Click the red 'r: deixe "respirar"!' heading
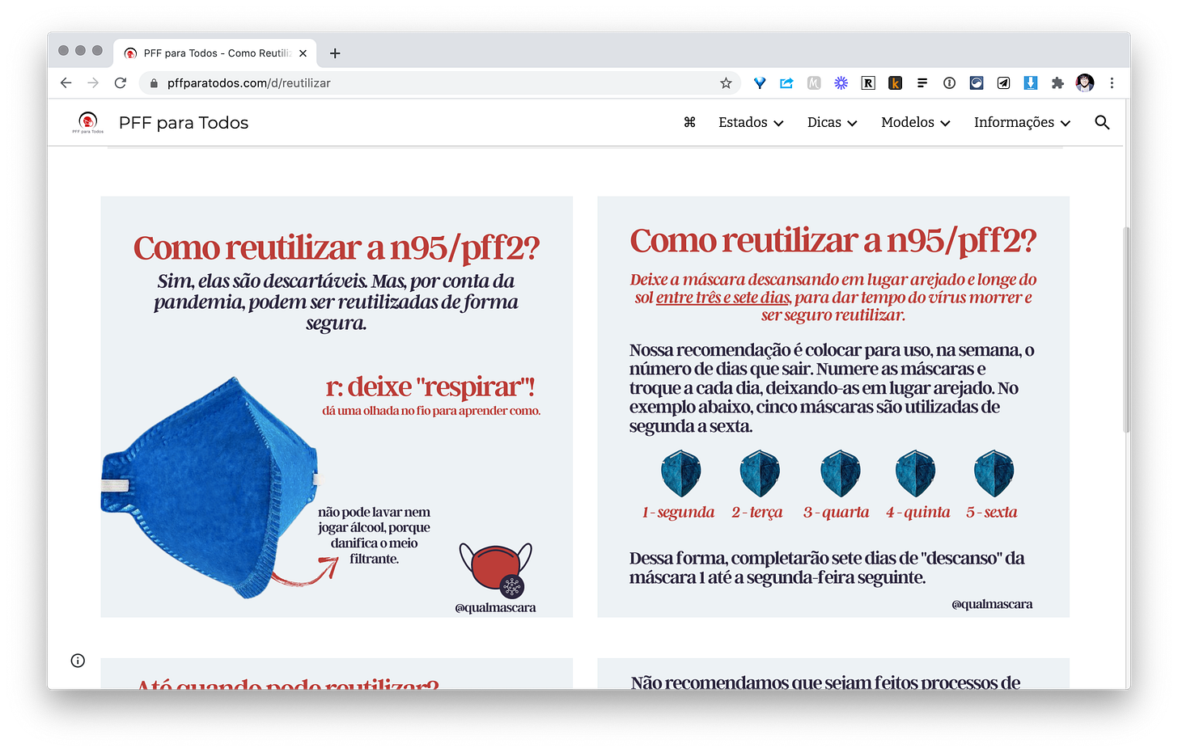Image resolution: width=1178 pixels, height=752 pixels. coord(430,387)
